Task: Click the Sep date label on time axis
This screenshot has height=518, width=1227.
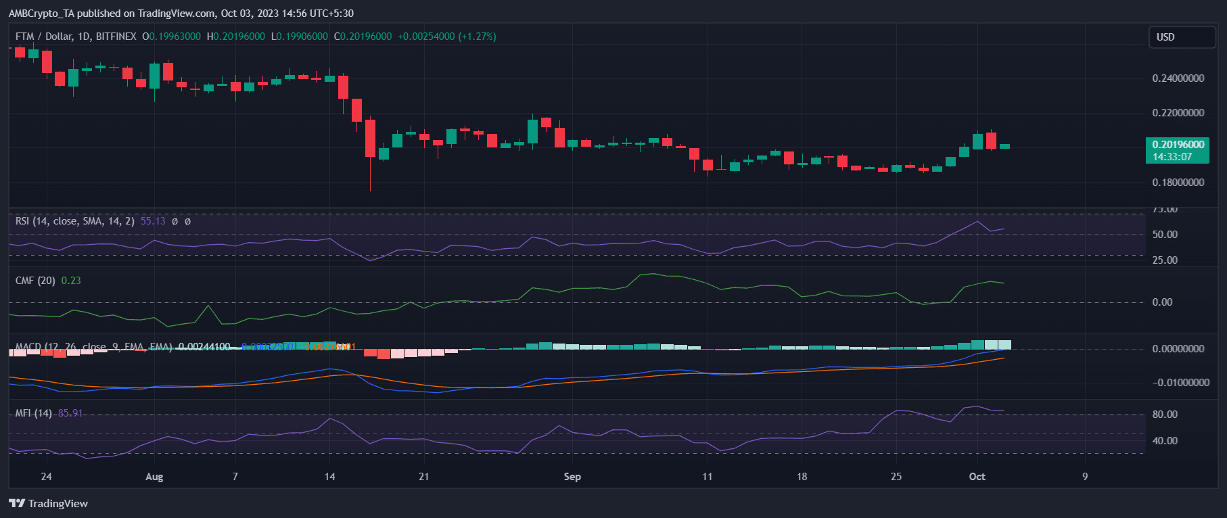Action: pyautogui.click(x=572, y=477)
